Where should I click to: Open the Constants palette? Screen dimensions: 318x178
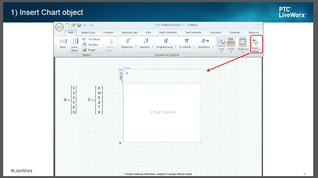185,43
